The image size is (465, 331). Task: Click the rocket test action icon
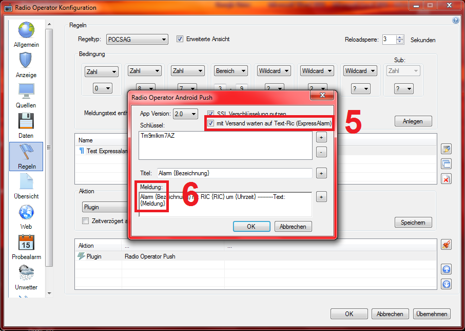coord(447,245)
